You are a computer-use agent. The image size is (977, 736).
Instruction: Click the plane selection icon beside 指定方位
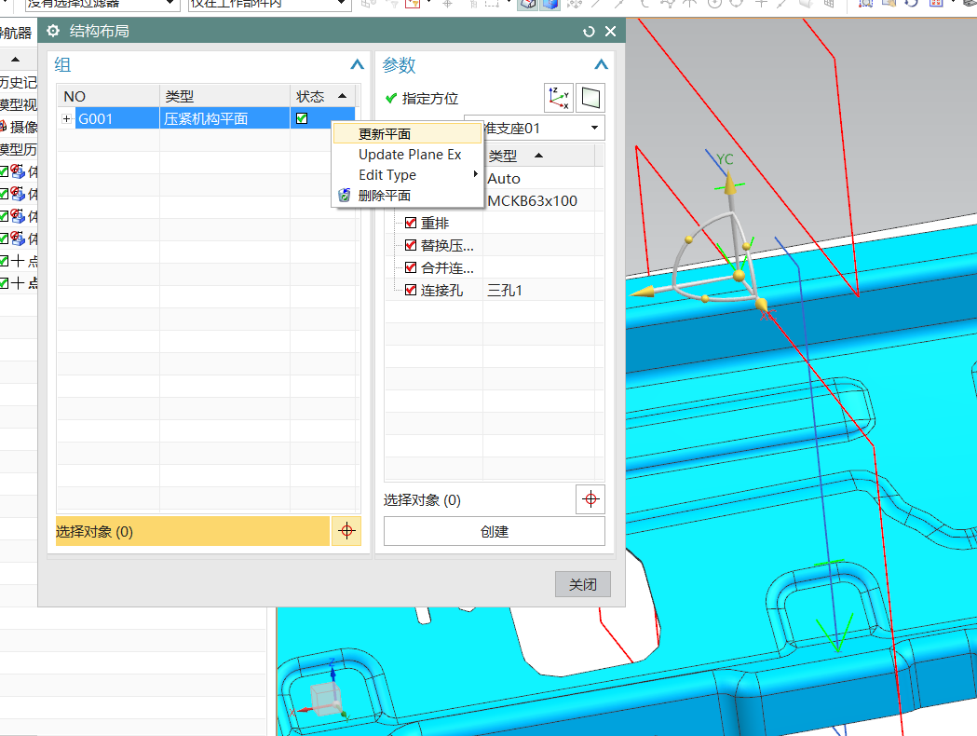point(590,98)
